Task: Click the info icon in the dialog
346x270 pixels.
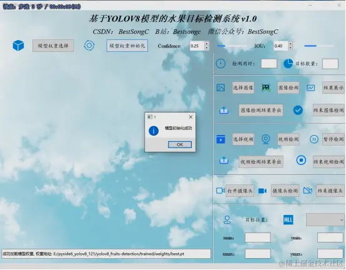Action: [154, 131]
